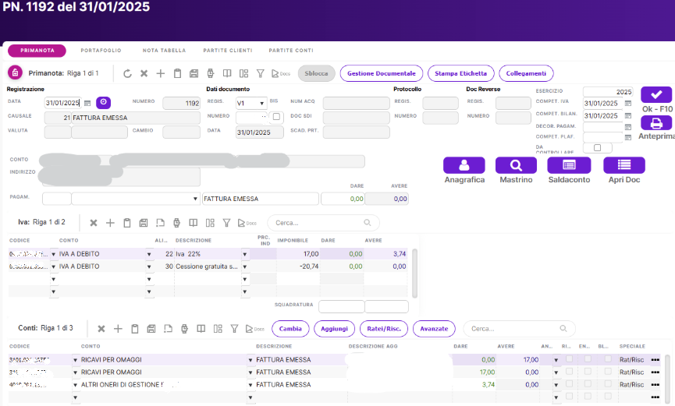Image resolution: width=675 pixels, height=406 pixels.
Task: Select the PRIMANOTA tab
Action: coord(37,51)
